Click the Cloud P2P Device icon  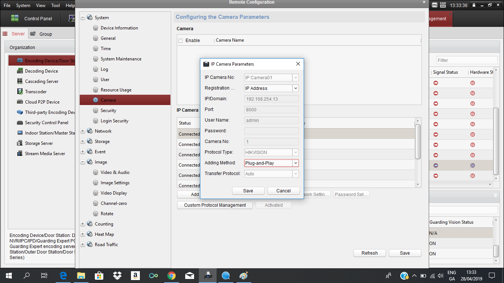(20, 102)
